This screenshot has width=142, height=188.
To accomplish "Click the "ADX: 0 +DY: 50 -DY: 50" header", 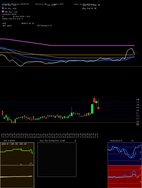I will [14, 144].
